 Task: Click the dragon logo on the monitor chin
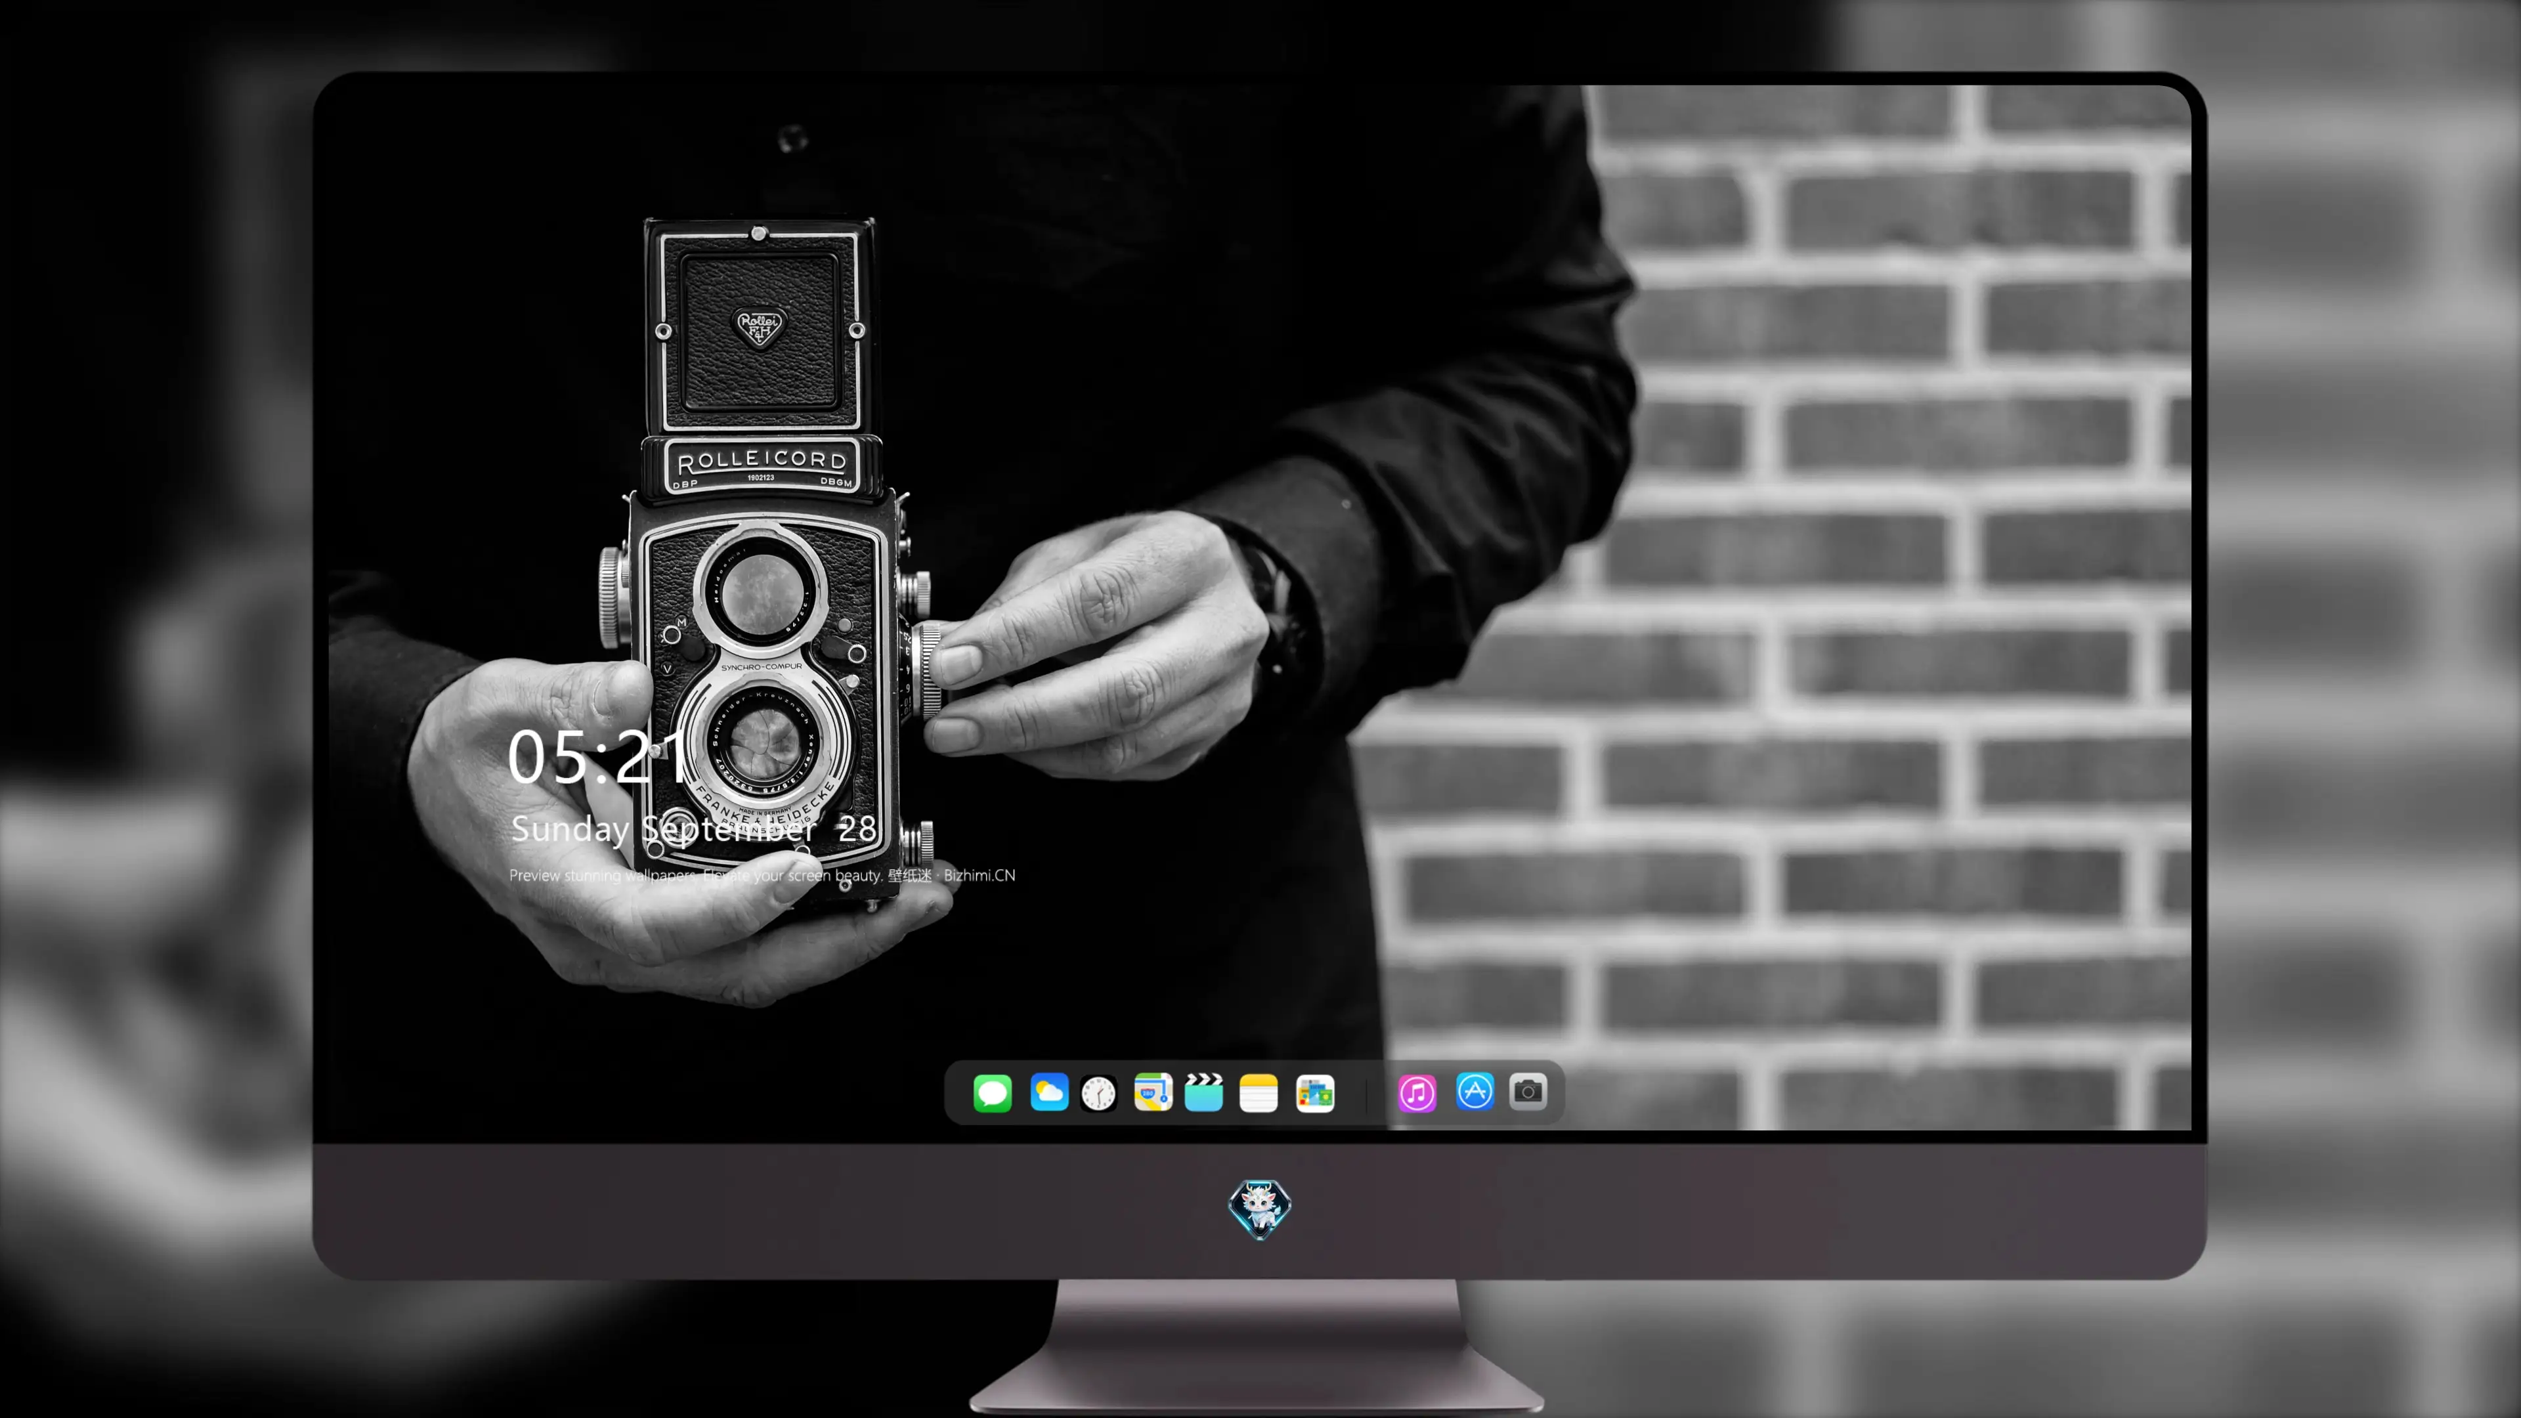point(1260,1209)
